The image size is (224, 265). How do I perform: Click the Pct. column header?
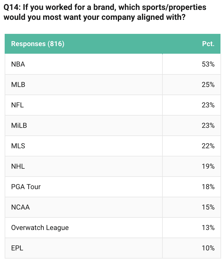pos(208,44)
